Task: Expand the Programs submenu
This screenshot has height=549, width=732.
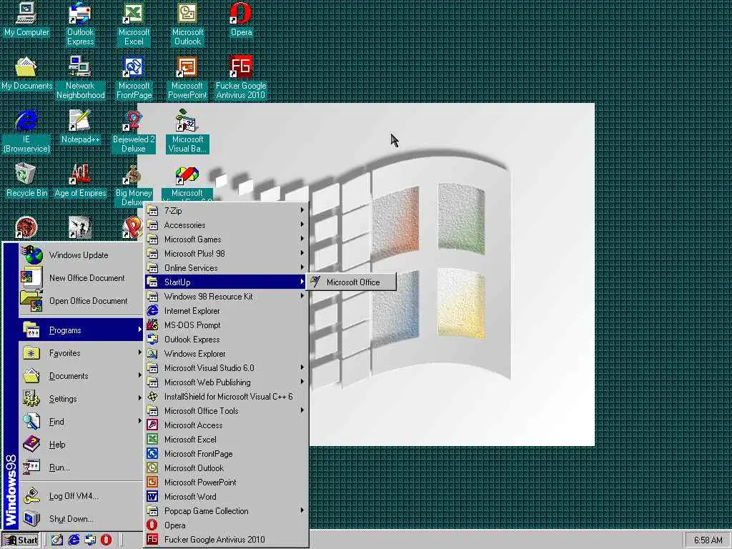Action: click(x=81, y=330)
